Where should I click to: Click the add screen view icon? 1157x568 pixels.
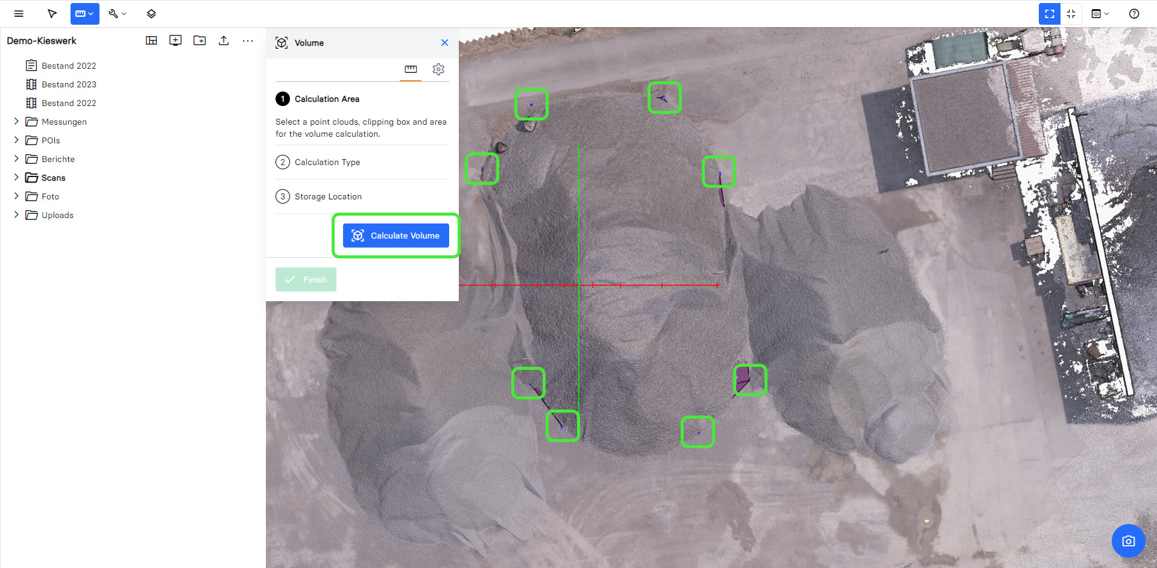[x=175, y=40]
